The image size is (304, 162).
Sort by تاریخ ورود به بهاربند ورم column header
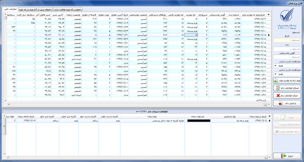pyautogui.click(x=254, y=15)
